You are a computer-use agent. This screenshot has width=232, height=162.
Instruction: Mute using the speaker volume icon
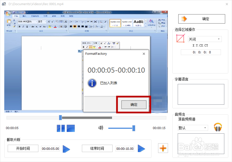[101, 128]
